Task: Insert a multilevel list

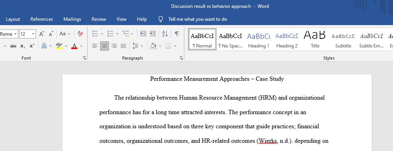Action: point(126,34)
